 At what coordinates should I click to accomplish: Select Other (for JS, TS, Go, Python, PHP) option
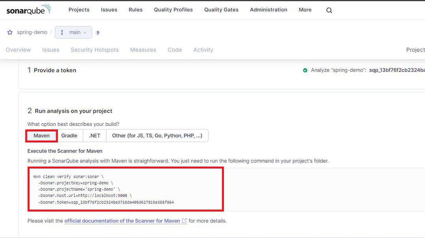[x=157, y=136]
